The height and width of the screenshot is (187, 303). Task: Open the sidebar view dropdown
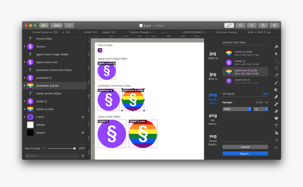coord(44,25)
